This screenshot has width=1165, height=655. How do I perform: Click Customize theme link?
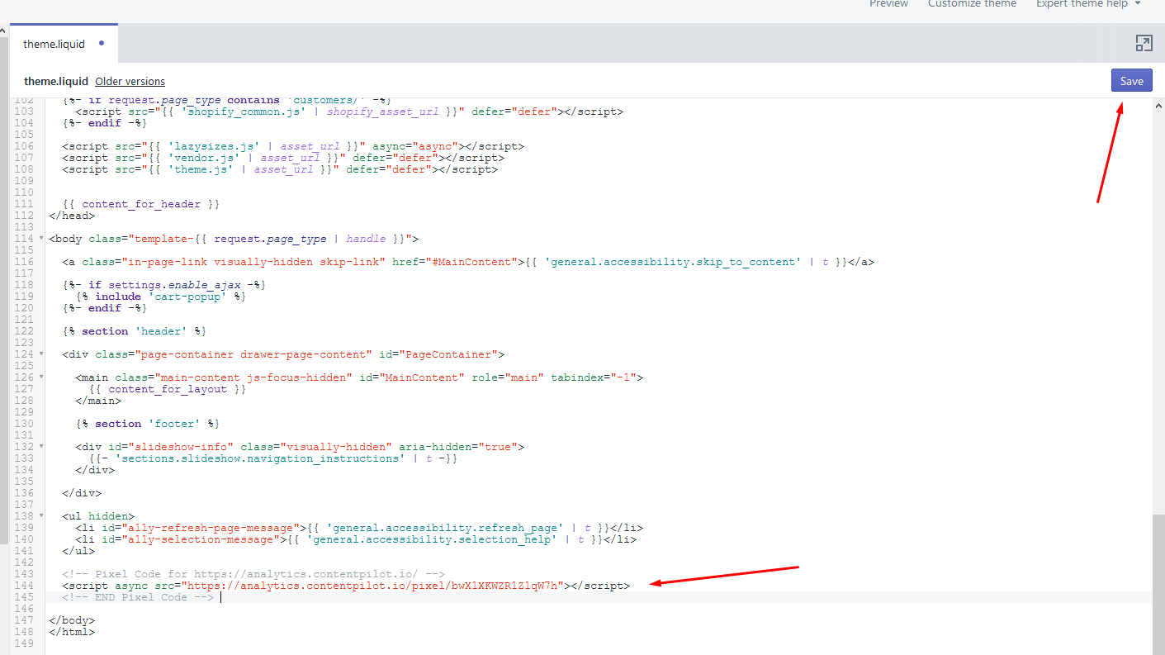(972, 4)
